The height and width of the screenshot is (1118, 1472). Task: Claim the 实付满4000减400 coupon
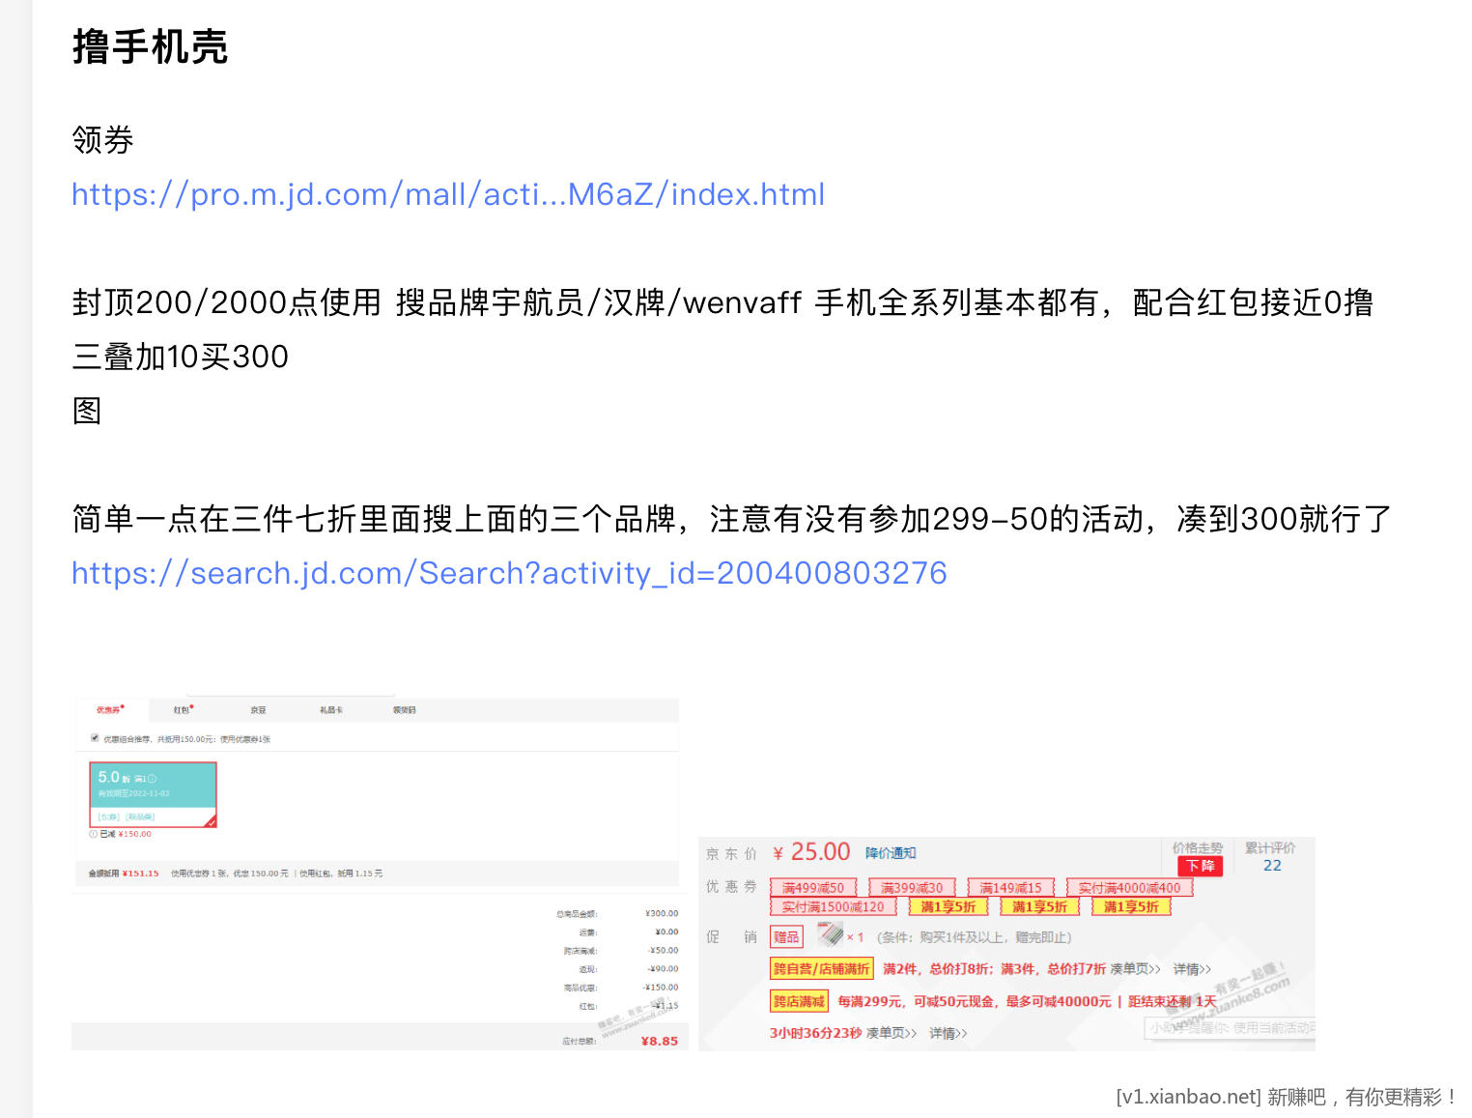pyautogui.click(x=1129, y=887)
